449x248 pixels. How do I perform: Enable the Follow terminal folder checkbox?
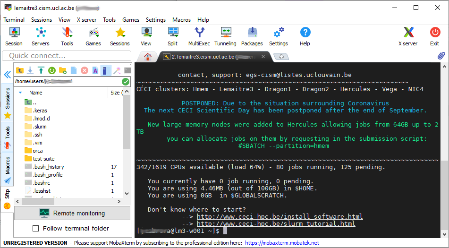(x=36, y=229)
